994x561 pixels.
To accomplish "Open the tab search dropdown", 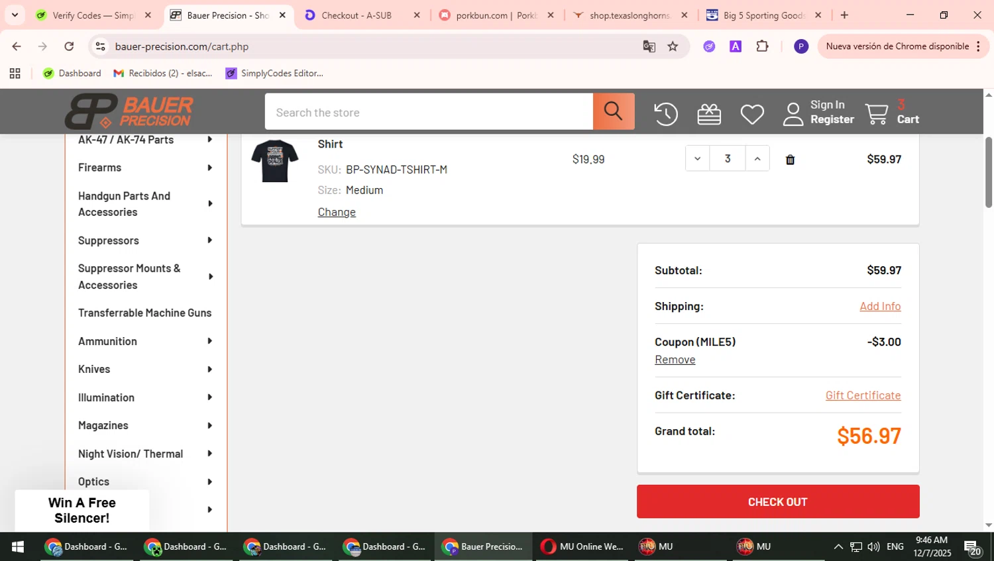I will (15, 15).
